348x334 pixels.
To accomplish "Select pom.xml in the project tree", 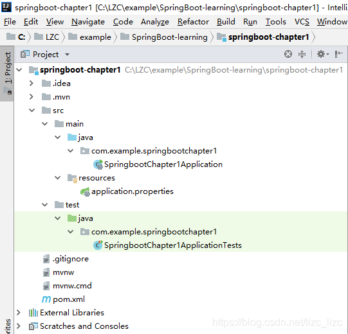I will (69, 299).
